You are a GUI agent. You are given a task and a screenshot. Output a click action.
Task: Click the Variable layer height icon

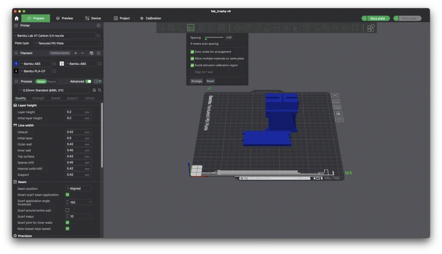221,28
